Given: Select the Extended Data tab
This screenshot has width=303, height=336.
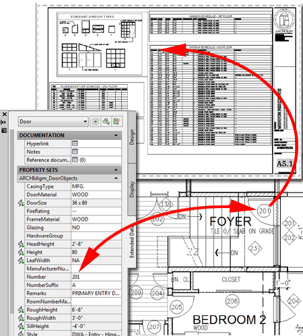Looking at the screenshot, I should (132, 242).
